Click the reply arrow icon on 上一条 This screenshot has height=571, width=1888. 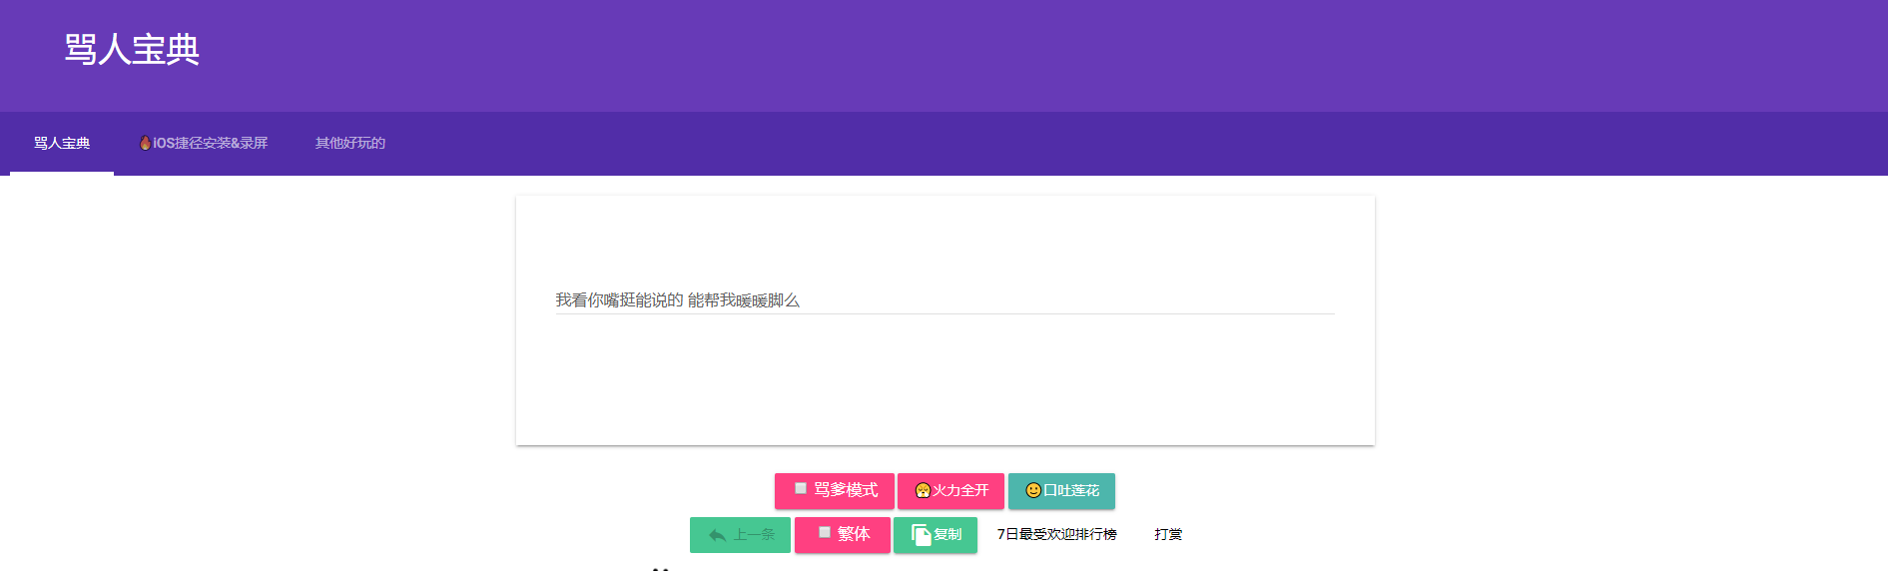coord(717,535)
